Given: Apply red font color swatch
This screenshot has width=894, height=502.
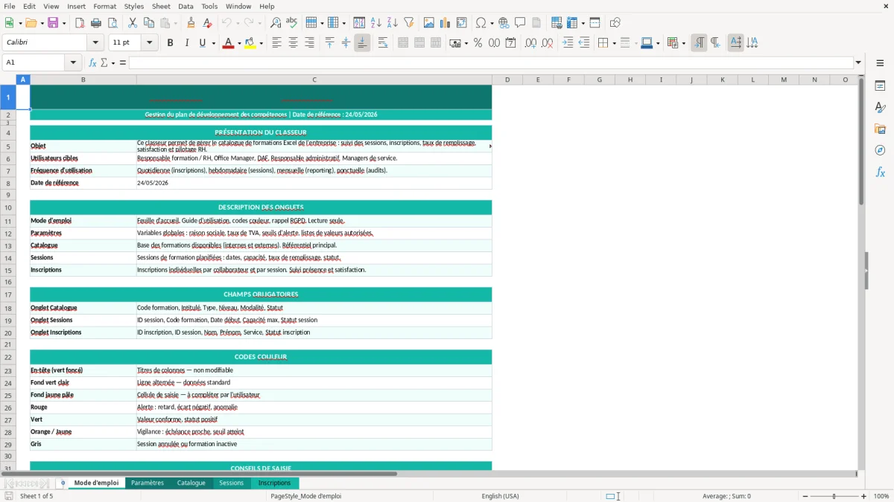Looking at the screenshot, I should (227, 43).
